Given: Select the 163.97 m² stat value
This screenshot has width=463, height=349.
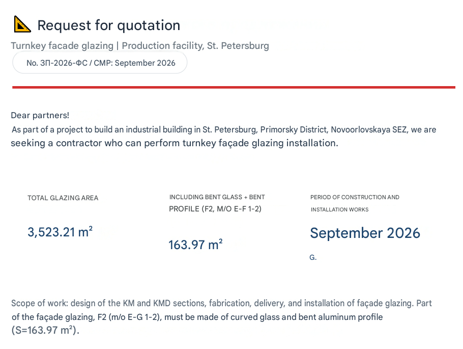Looking at the screenshot, I should 195,245.
